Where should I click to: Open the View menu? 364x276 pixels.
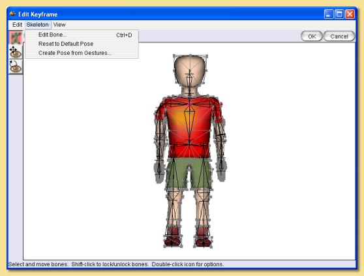59,25
